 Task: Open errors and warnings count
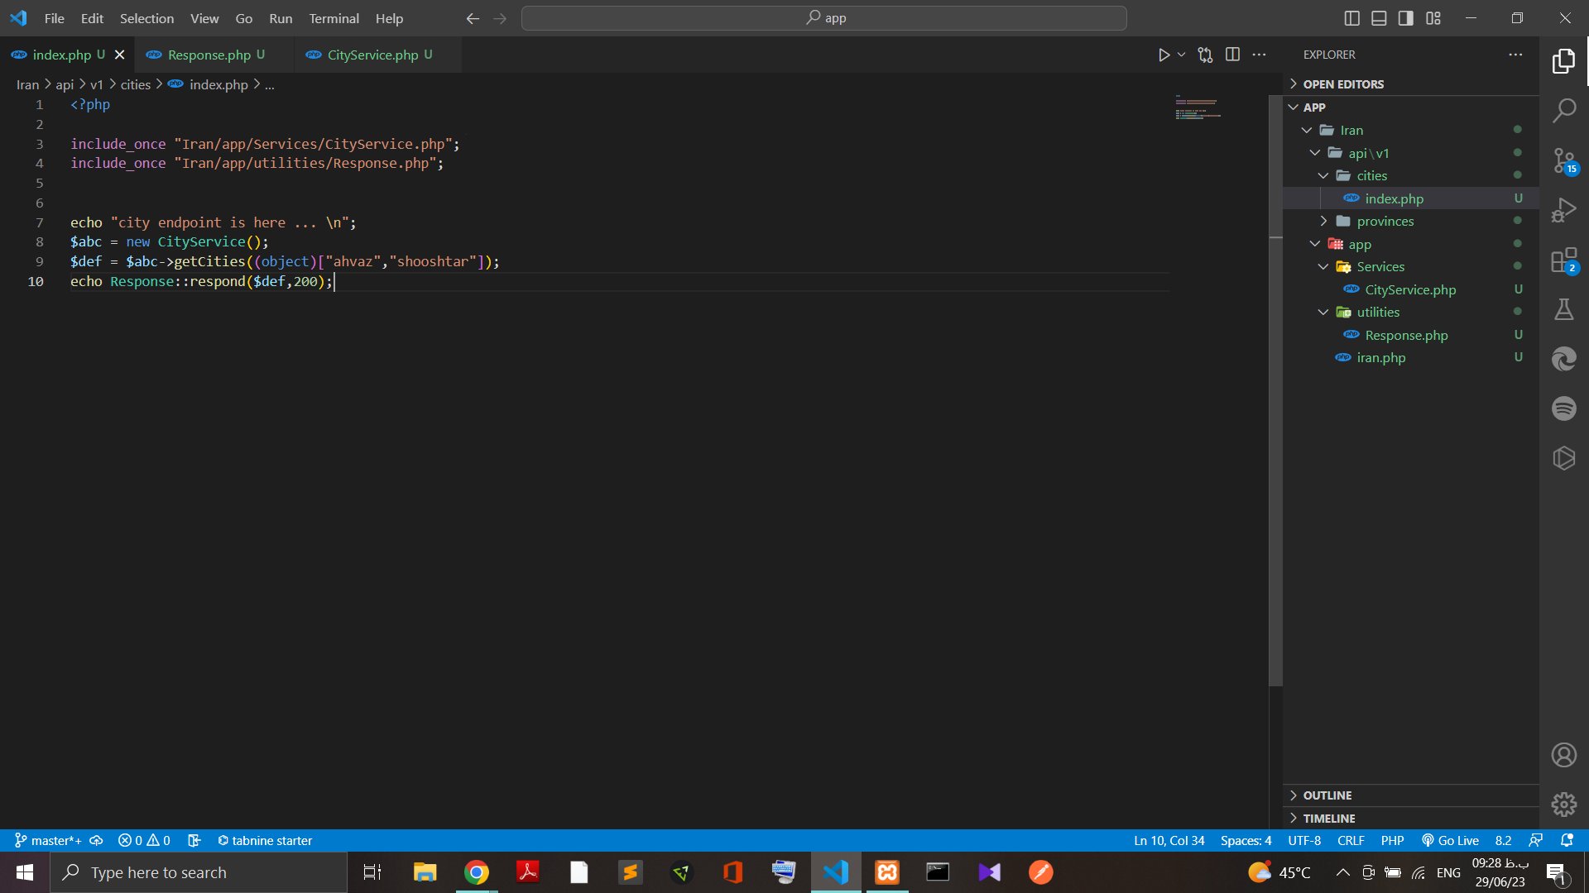point(144,840)
